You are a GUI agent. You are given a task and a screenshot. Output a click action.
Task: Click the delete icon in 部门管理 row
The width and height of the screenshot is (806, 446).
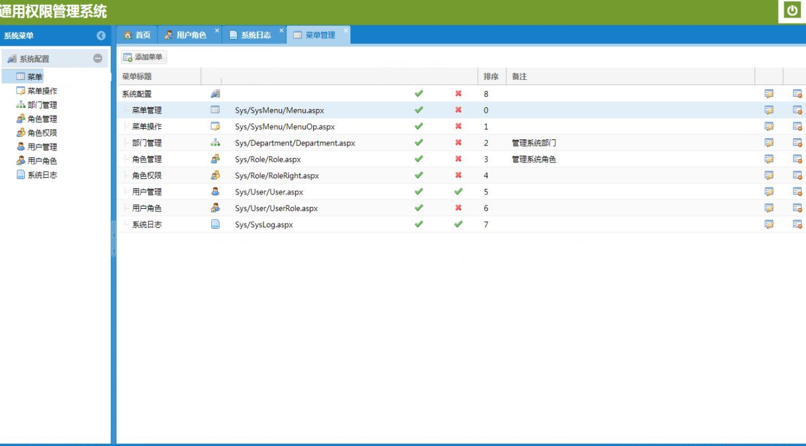point(797,142)
